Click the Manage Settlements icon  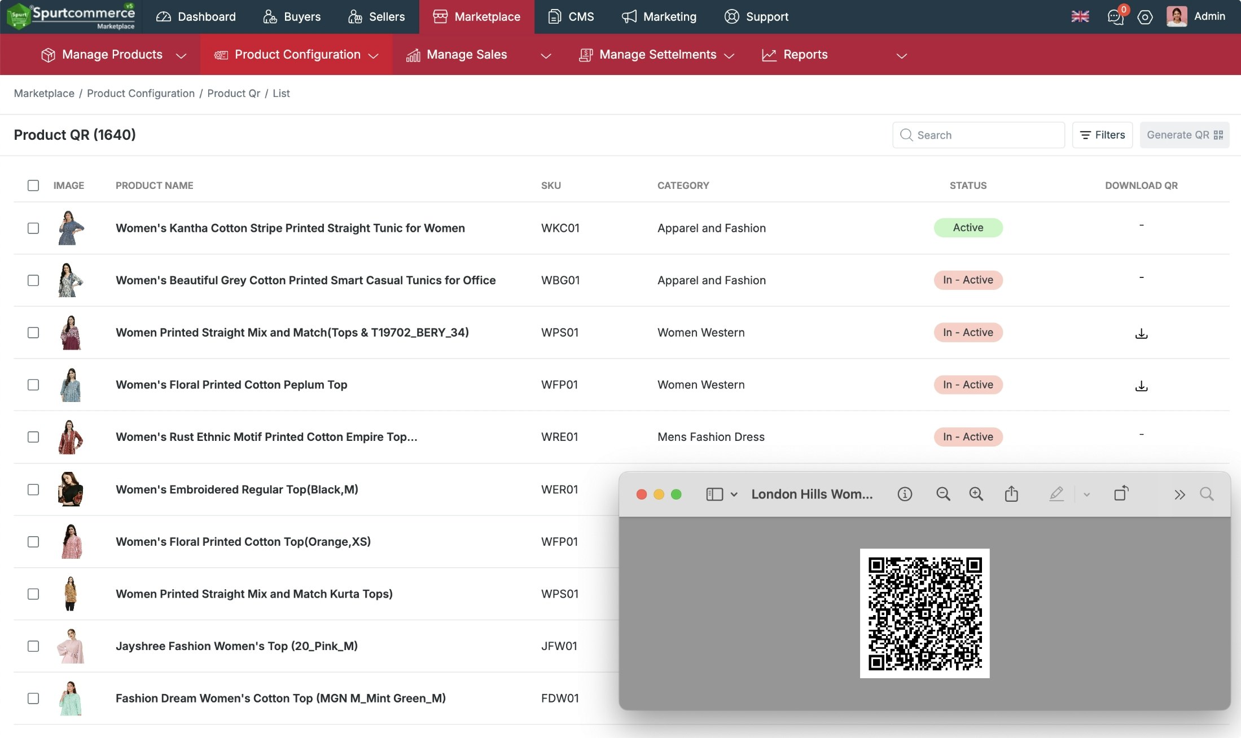(586, 55)
